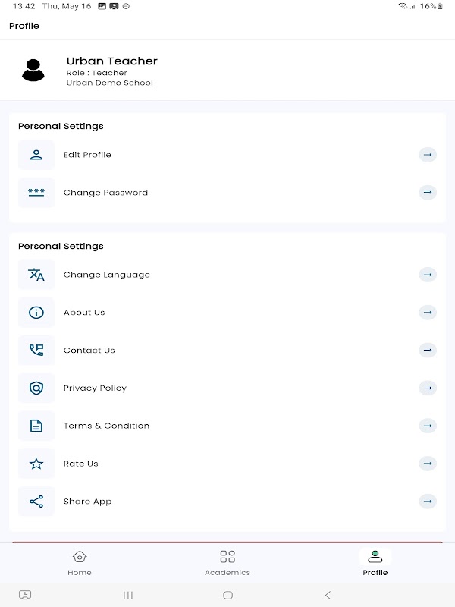Open the About Us link
This screenshot has height=607, width=455.
click(x=84, y=313)
